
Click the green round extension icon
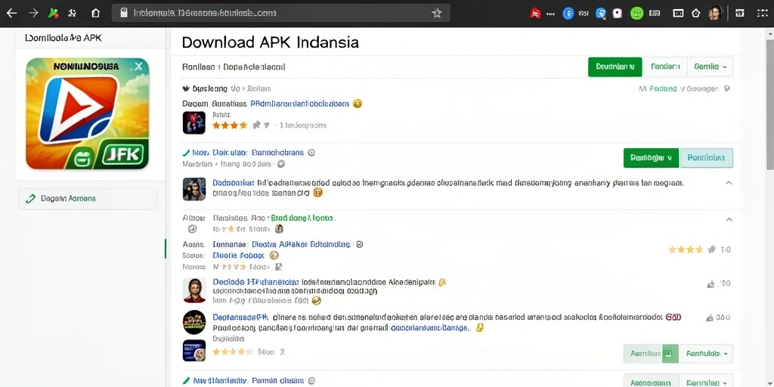636,14
